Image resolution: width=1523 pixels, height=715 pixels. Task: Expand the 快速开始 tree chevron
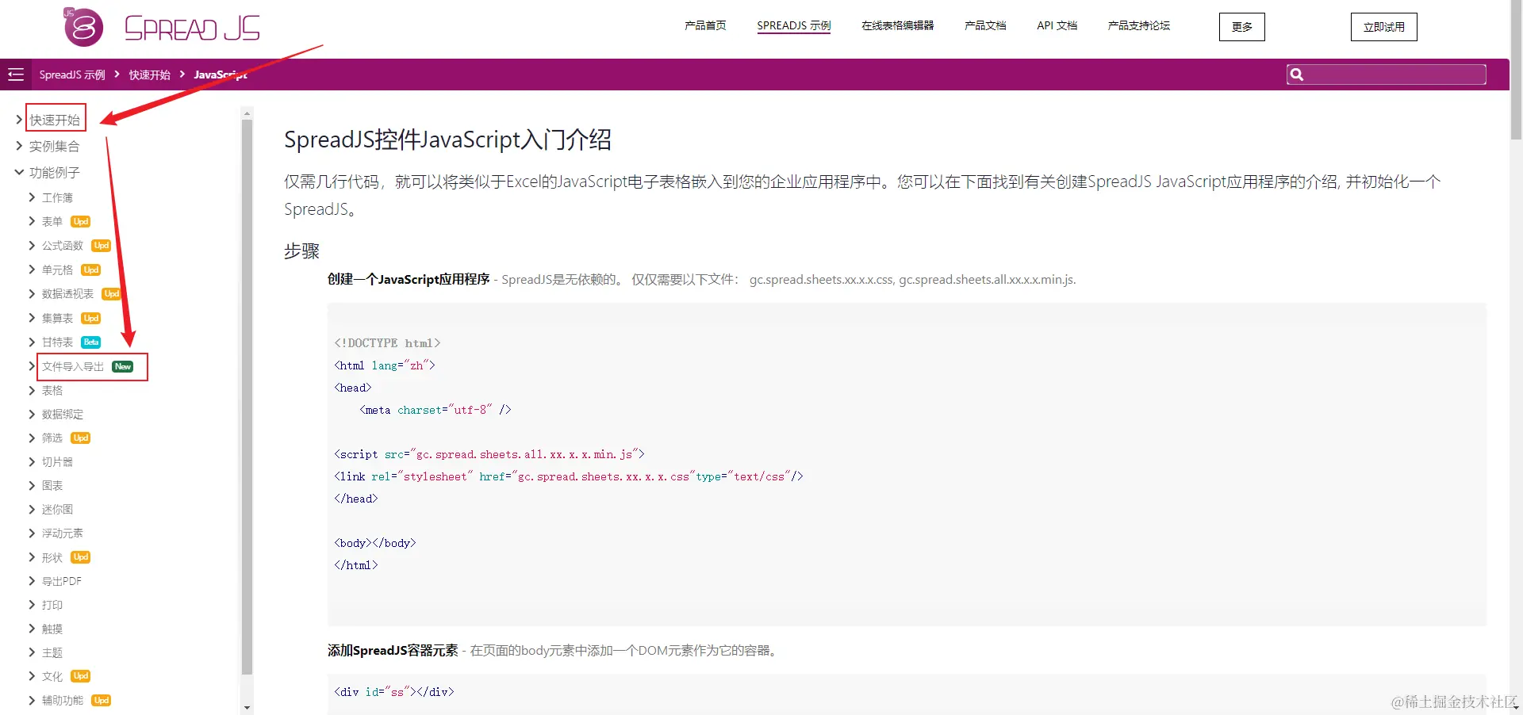coord(19,120)
